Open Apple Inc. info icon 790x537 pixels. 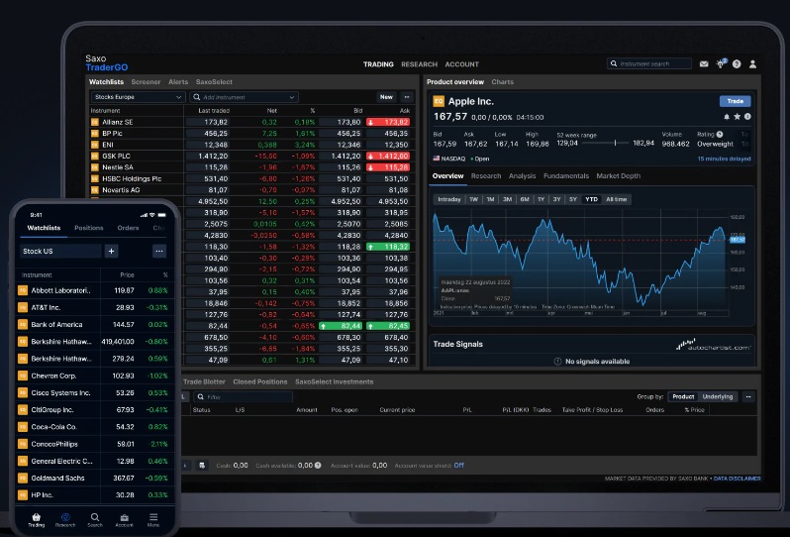click(x=747, y=117)
